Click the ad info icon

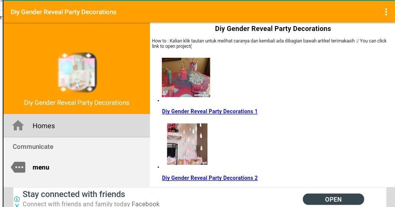(17, 199)
